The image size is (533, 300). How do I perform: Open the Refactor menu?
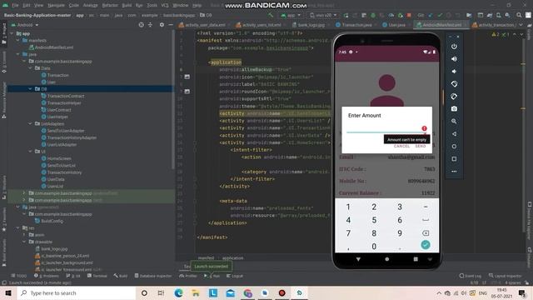click(x=110, y=6)
